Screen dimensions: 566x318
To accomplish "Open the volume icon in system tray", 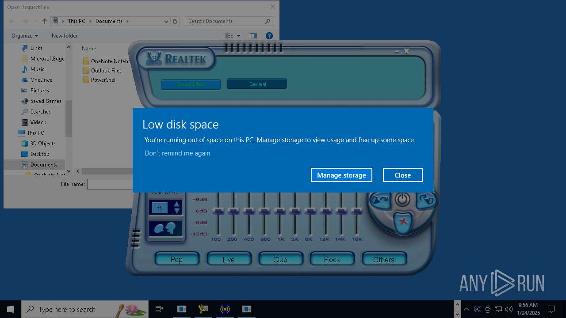I will point(509,309).
